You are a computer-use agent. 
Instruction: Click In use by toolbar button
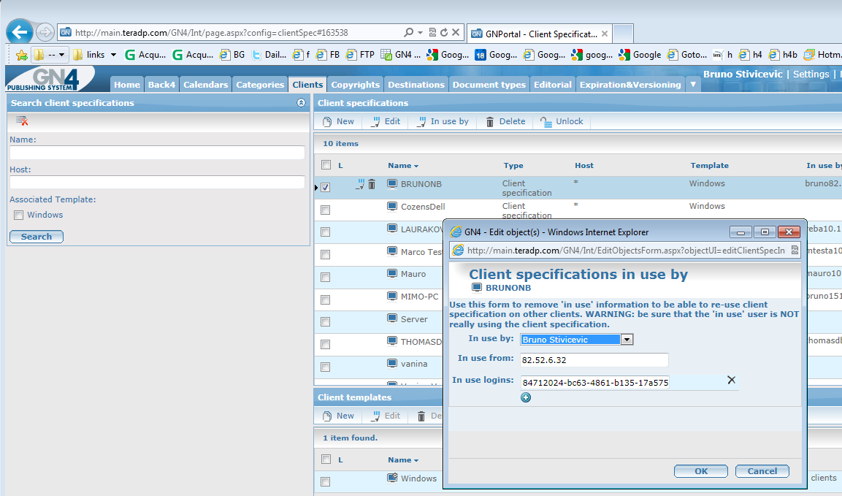click(x=443, y=121)
